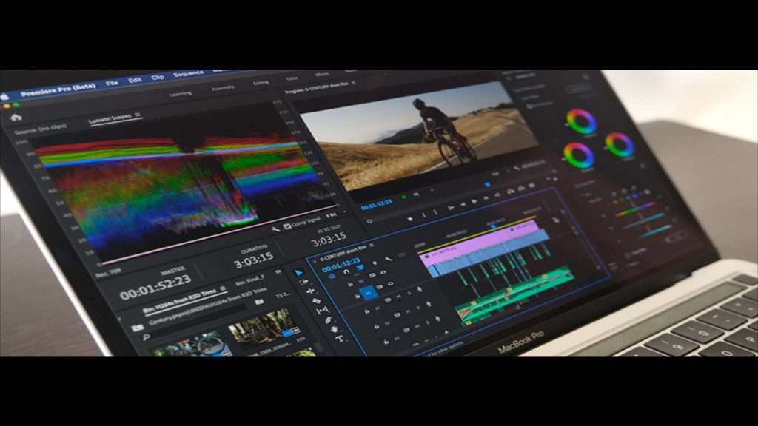The width and height of the screenshot is (758, 426).
Task: Click the Home icon
Action: click(x=16, y=117)
